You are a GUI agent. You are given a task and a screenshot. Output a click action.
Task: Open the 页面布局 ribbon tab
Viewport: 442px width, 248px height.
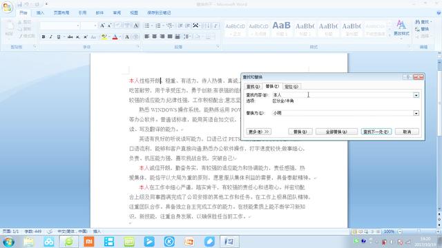[x=61, y=12]
